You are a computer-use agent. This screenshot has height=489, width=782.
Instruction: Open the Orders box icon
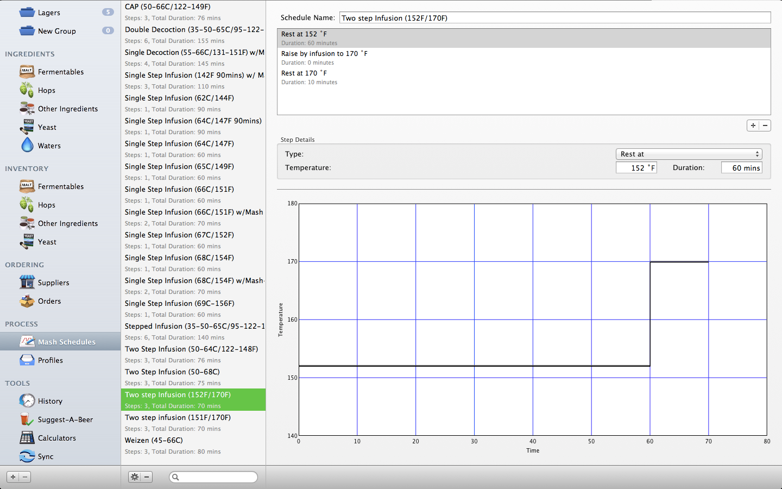27,300
